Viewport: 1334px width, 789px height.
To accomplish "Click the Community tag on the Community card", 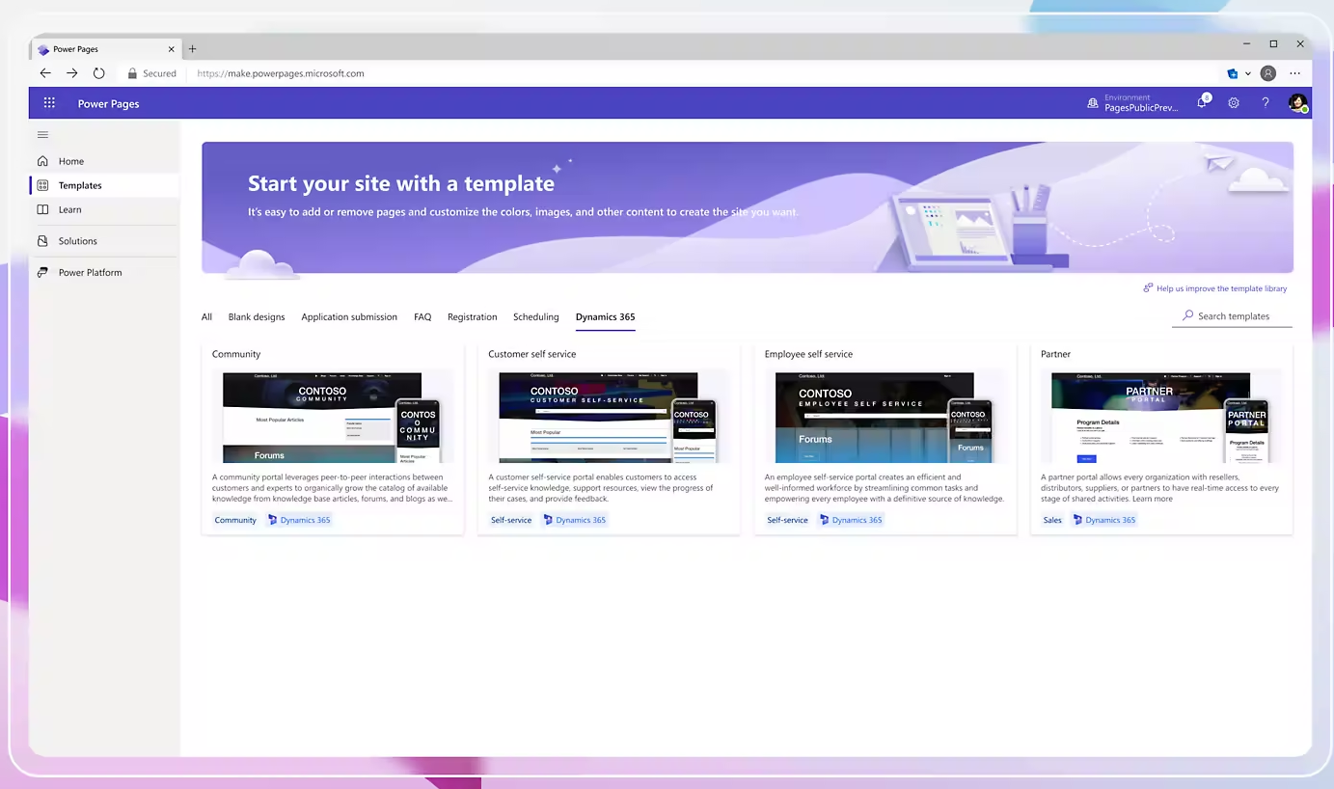I will click(235, 520).
